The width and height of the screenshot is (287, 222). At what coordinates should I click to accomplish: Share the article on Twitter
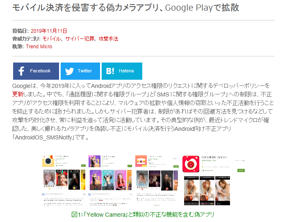[80, 71]
